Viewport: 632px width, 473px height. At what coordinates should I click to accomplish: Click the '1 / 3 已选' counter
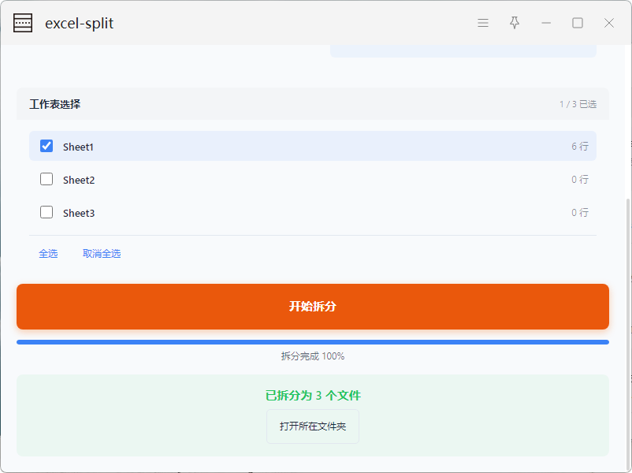tap(578, 104)
